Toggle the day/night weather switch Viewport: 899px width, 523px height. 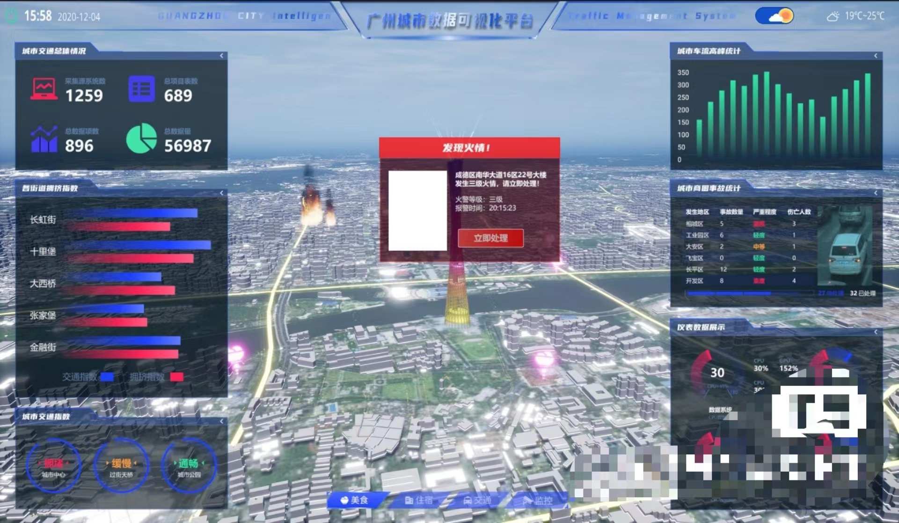(x=775, y=16)
